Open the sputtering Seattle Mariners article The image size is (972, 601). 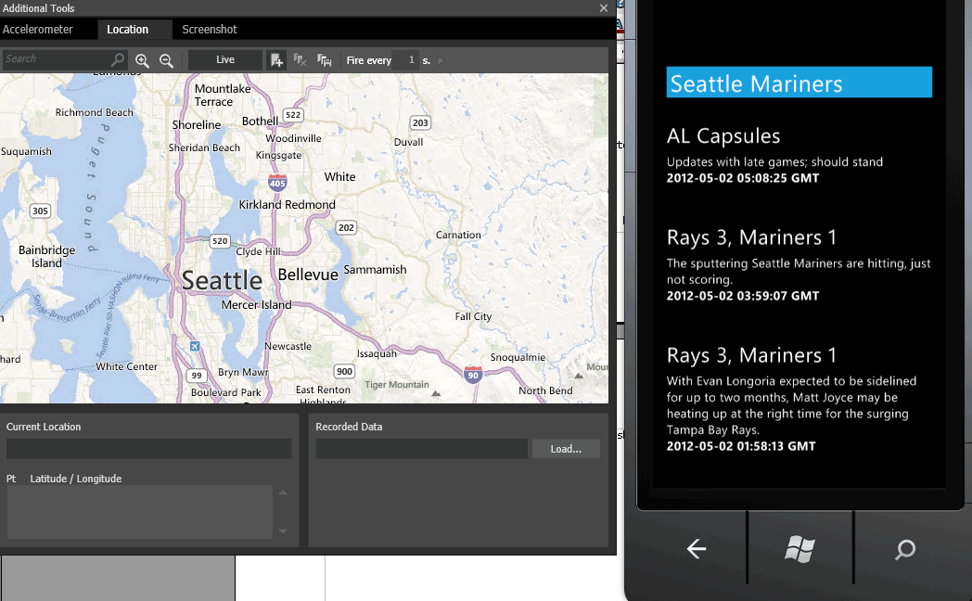pos(799,272)
